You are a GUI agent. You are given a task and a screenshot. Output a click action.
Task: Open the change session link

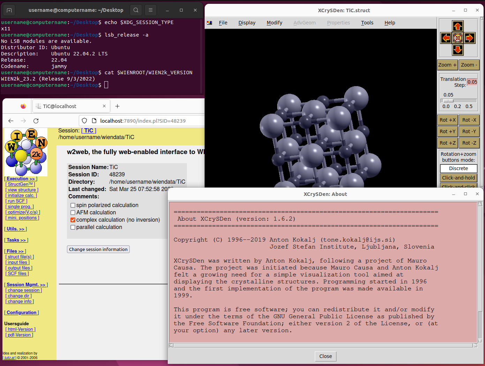(24, 290)
